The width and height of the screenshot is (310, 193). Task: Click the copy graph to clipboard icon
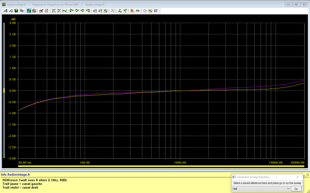(x=22, y=11)
